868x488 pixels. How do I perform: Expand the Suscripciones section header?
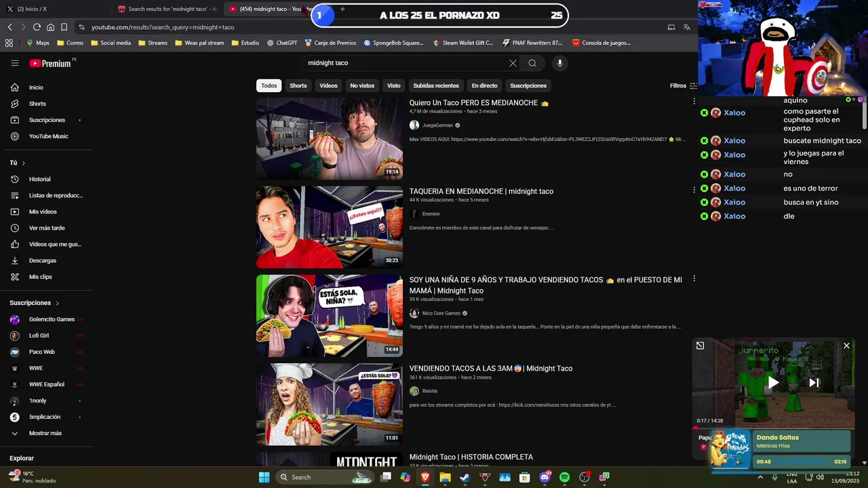click(35, 303)
